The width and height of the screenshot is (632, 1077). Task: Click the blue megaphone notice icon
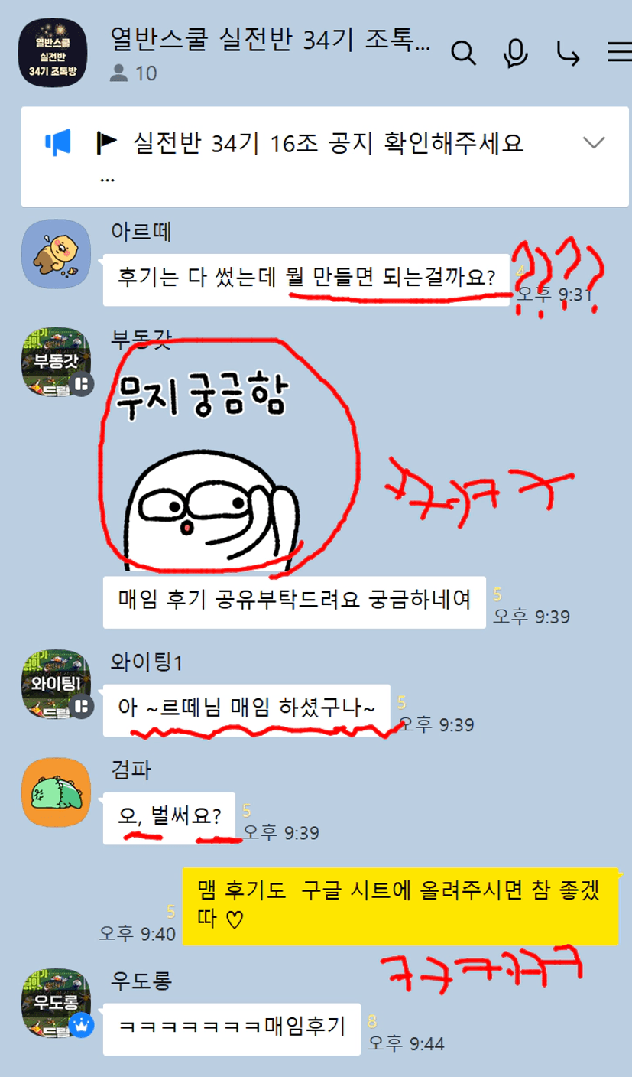click(x=58, y=142)
